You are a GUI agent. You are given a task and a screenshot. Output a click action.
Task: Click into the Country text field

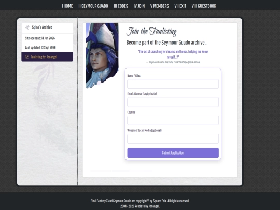coord(173,120)
